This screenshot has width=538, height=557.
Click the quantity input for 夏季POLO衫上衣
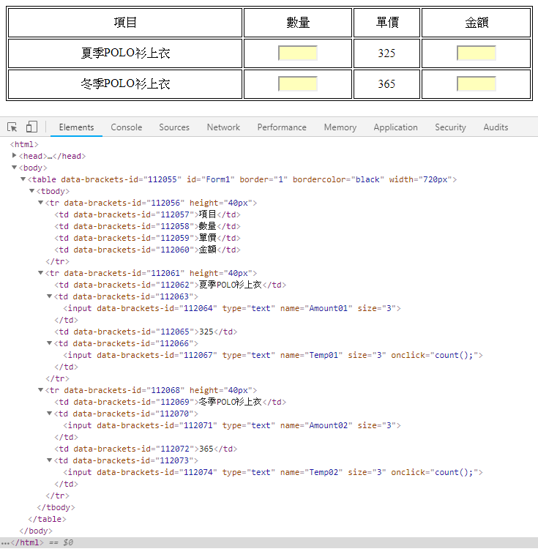coord(298,53)
